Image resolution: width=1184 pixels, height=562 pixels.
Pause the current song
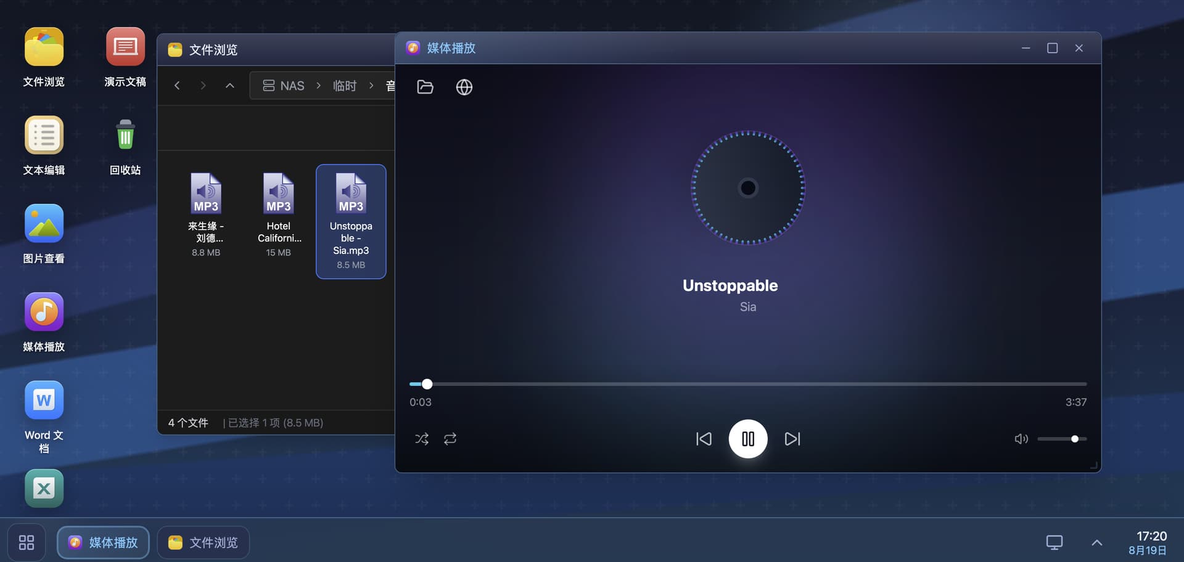click(748, 439)
